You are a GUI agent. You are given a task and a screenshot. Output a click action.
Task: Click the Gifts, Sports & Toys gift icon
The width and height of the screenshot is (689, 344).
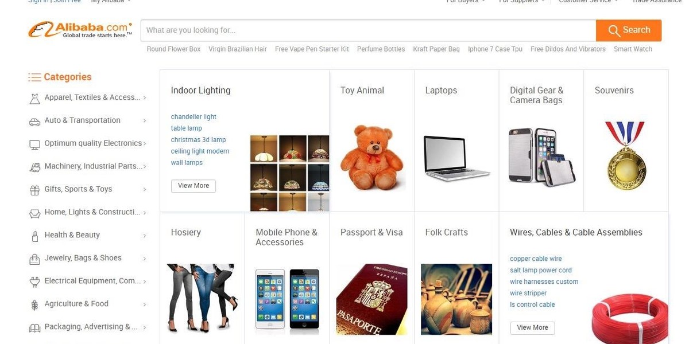34,190
